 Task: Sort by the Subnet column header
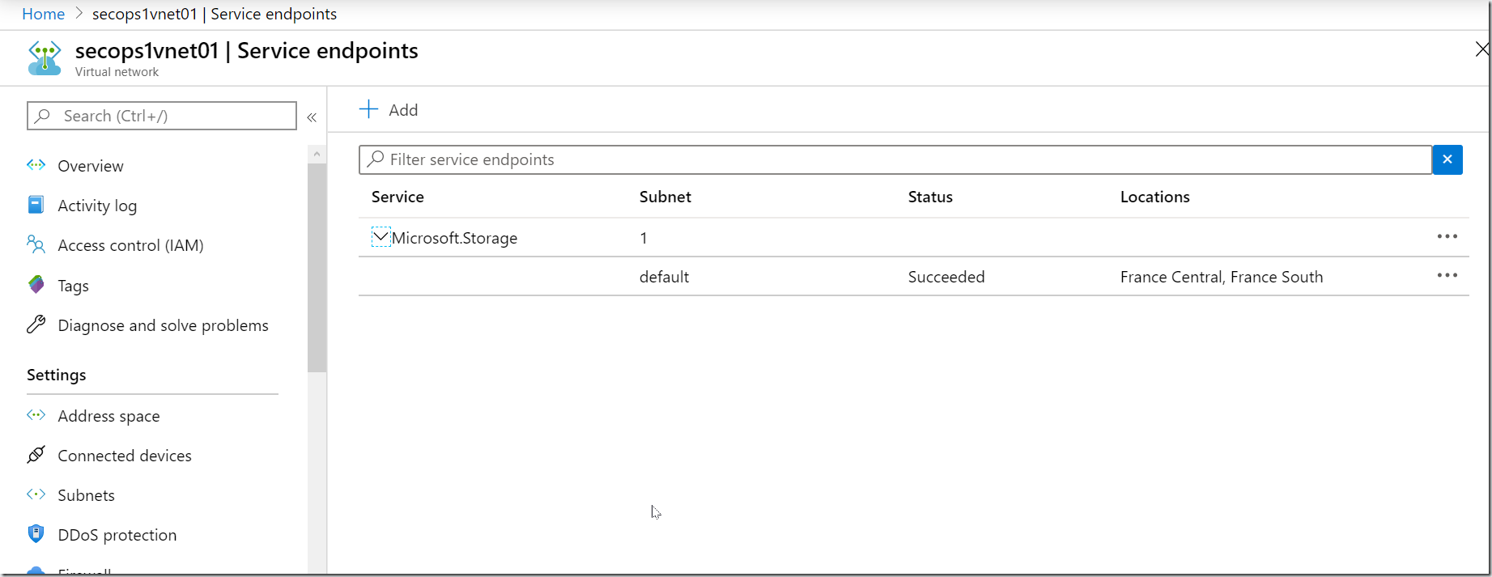pyautogui.click(x=665, y=197)
